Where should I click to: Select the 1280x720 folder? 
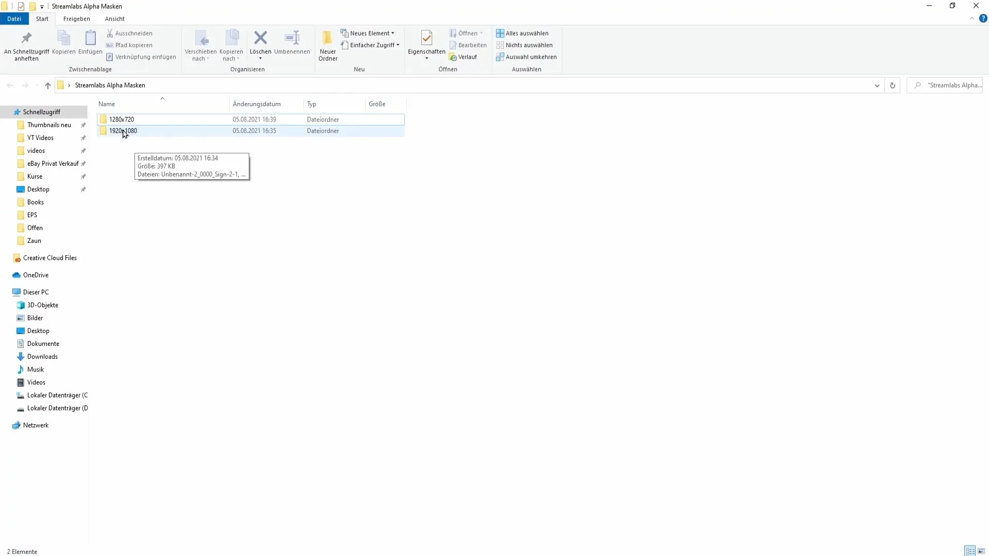click(x=251, y=119)
